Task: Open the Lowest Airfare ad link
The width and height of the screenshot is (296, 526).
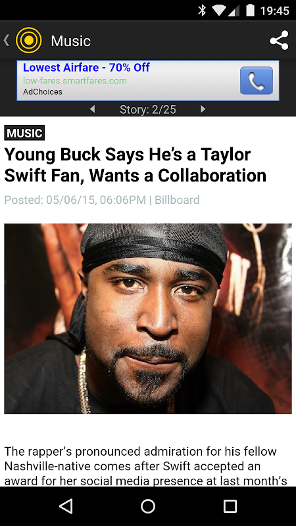Action: [x=86, y=68]
